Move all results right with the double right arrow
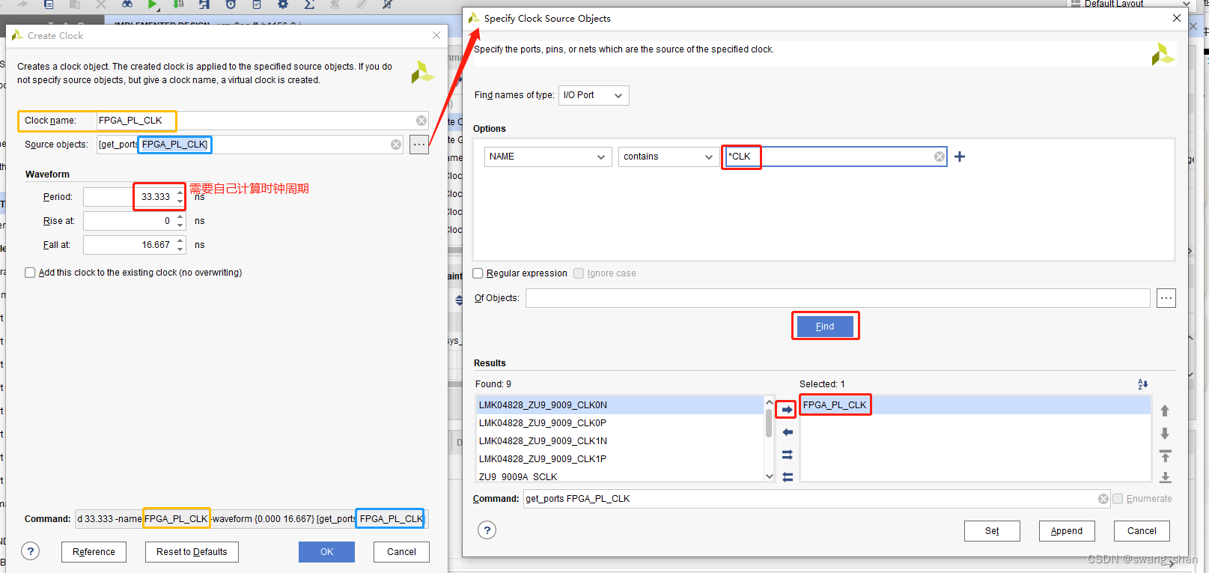Image resolution: width=1209 pixels, height=573 pixels. pos(787,455)
